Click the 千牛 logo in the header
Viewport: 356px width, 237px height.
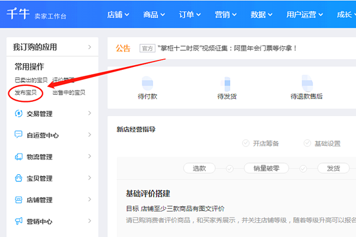click(x=18, y=14)
